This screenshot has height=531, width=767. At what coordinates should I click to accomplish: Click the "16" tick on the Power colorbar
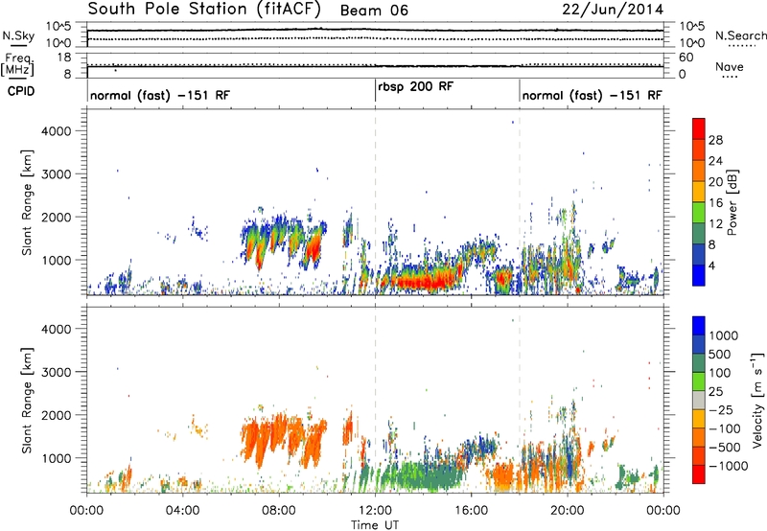coord(715,203)
